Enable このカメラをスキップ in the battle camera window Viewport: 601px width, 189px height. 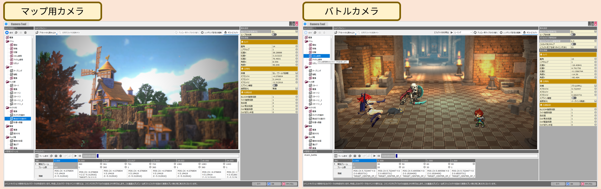574,44
